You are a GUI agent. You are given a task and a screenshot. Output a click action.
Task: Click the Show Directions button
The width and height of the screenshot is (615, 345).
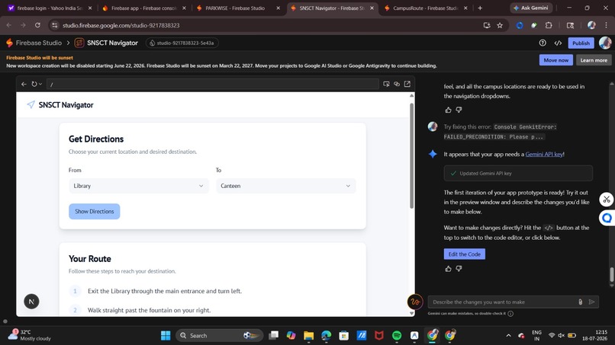(94, 211)
